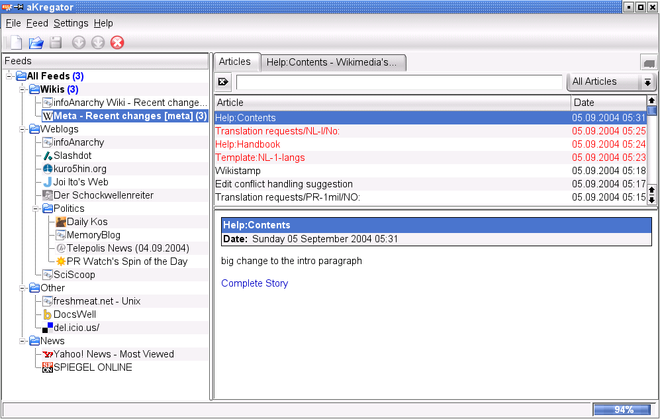Collapse the Weblogs folder
Image resolution: width=660 pixels, height=419 pixels.
click(23, 129)
